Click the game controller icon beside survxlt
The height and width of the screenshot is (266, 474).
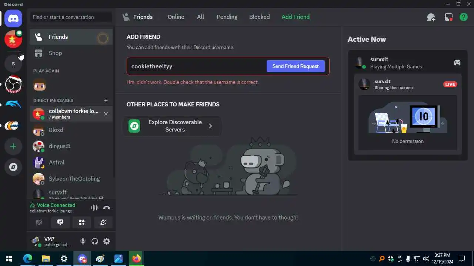(457, 63)
